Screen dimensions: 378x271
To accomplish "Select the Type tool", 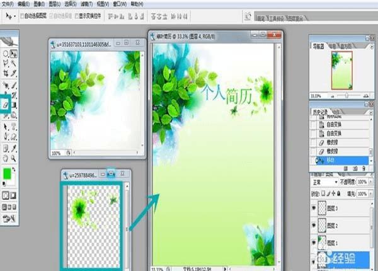I will click(14, 127).
